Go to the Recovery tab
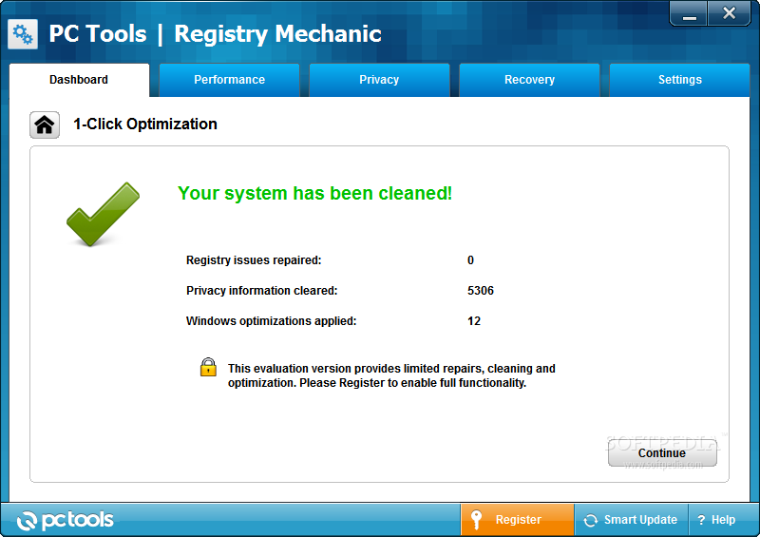The image size is (760, 537). click(x=529, y=80)
